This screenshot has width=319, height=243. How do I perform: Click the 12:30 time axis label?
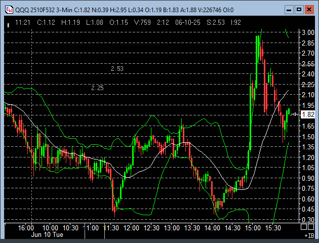coord(151,228)
